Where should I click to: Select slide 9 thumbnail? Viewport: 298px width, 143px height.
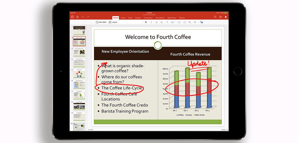pos(79,116)
